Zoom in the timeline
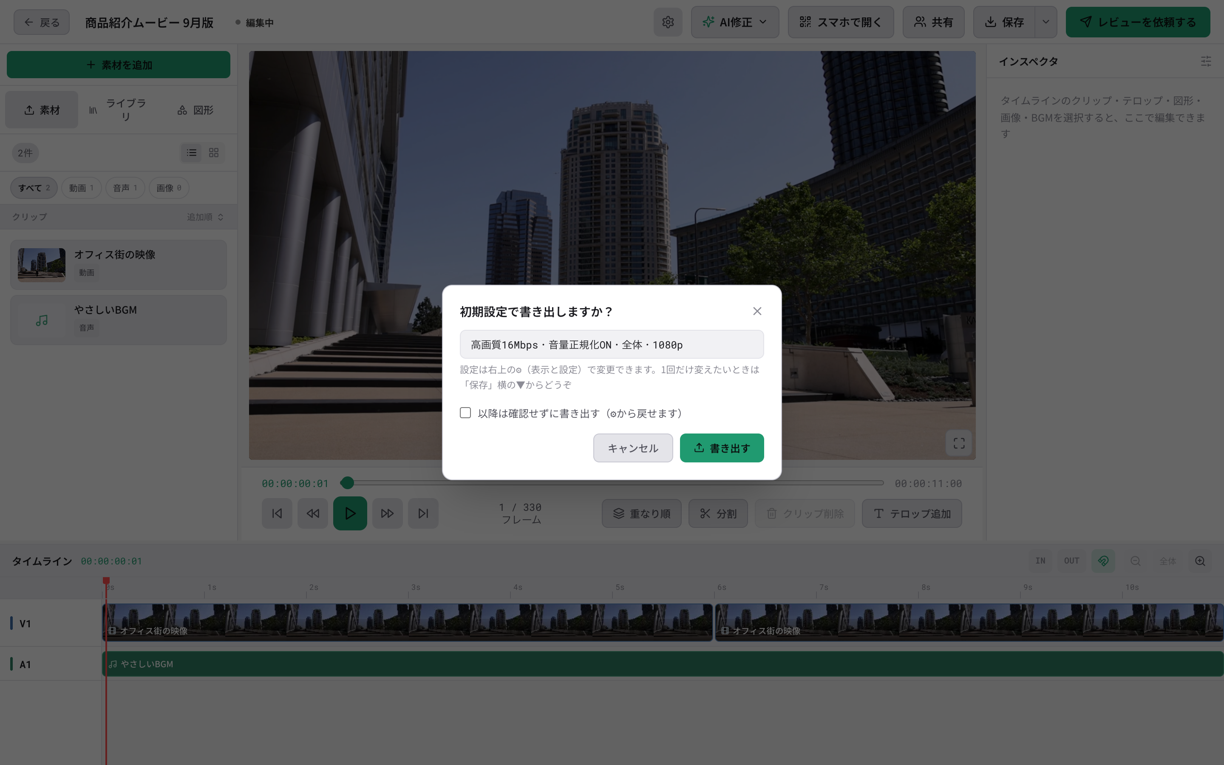Viewport: 1224px width, 765px height. [x=1200, y=561]
